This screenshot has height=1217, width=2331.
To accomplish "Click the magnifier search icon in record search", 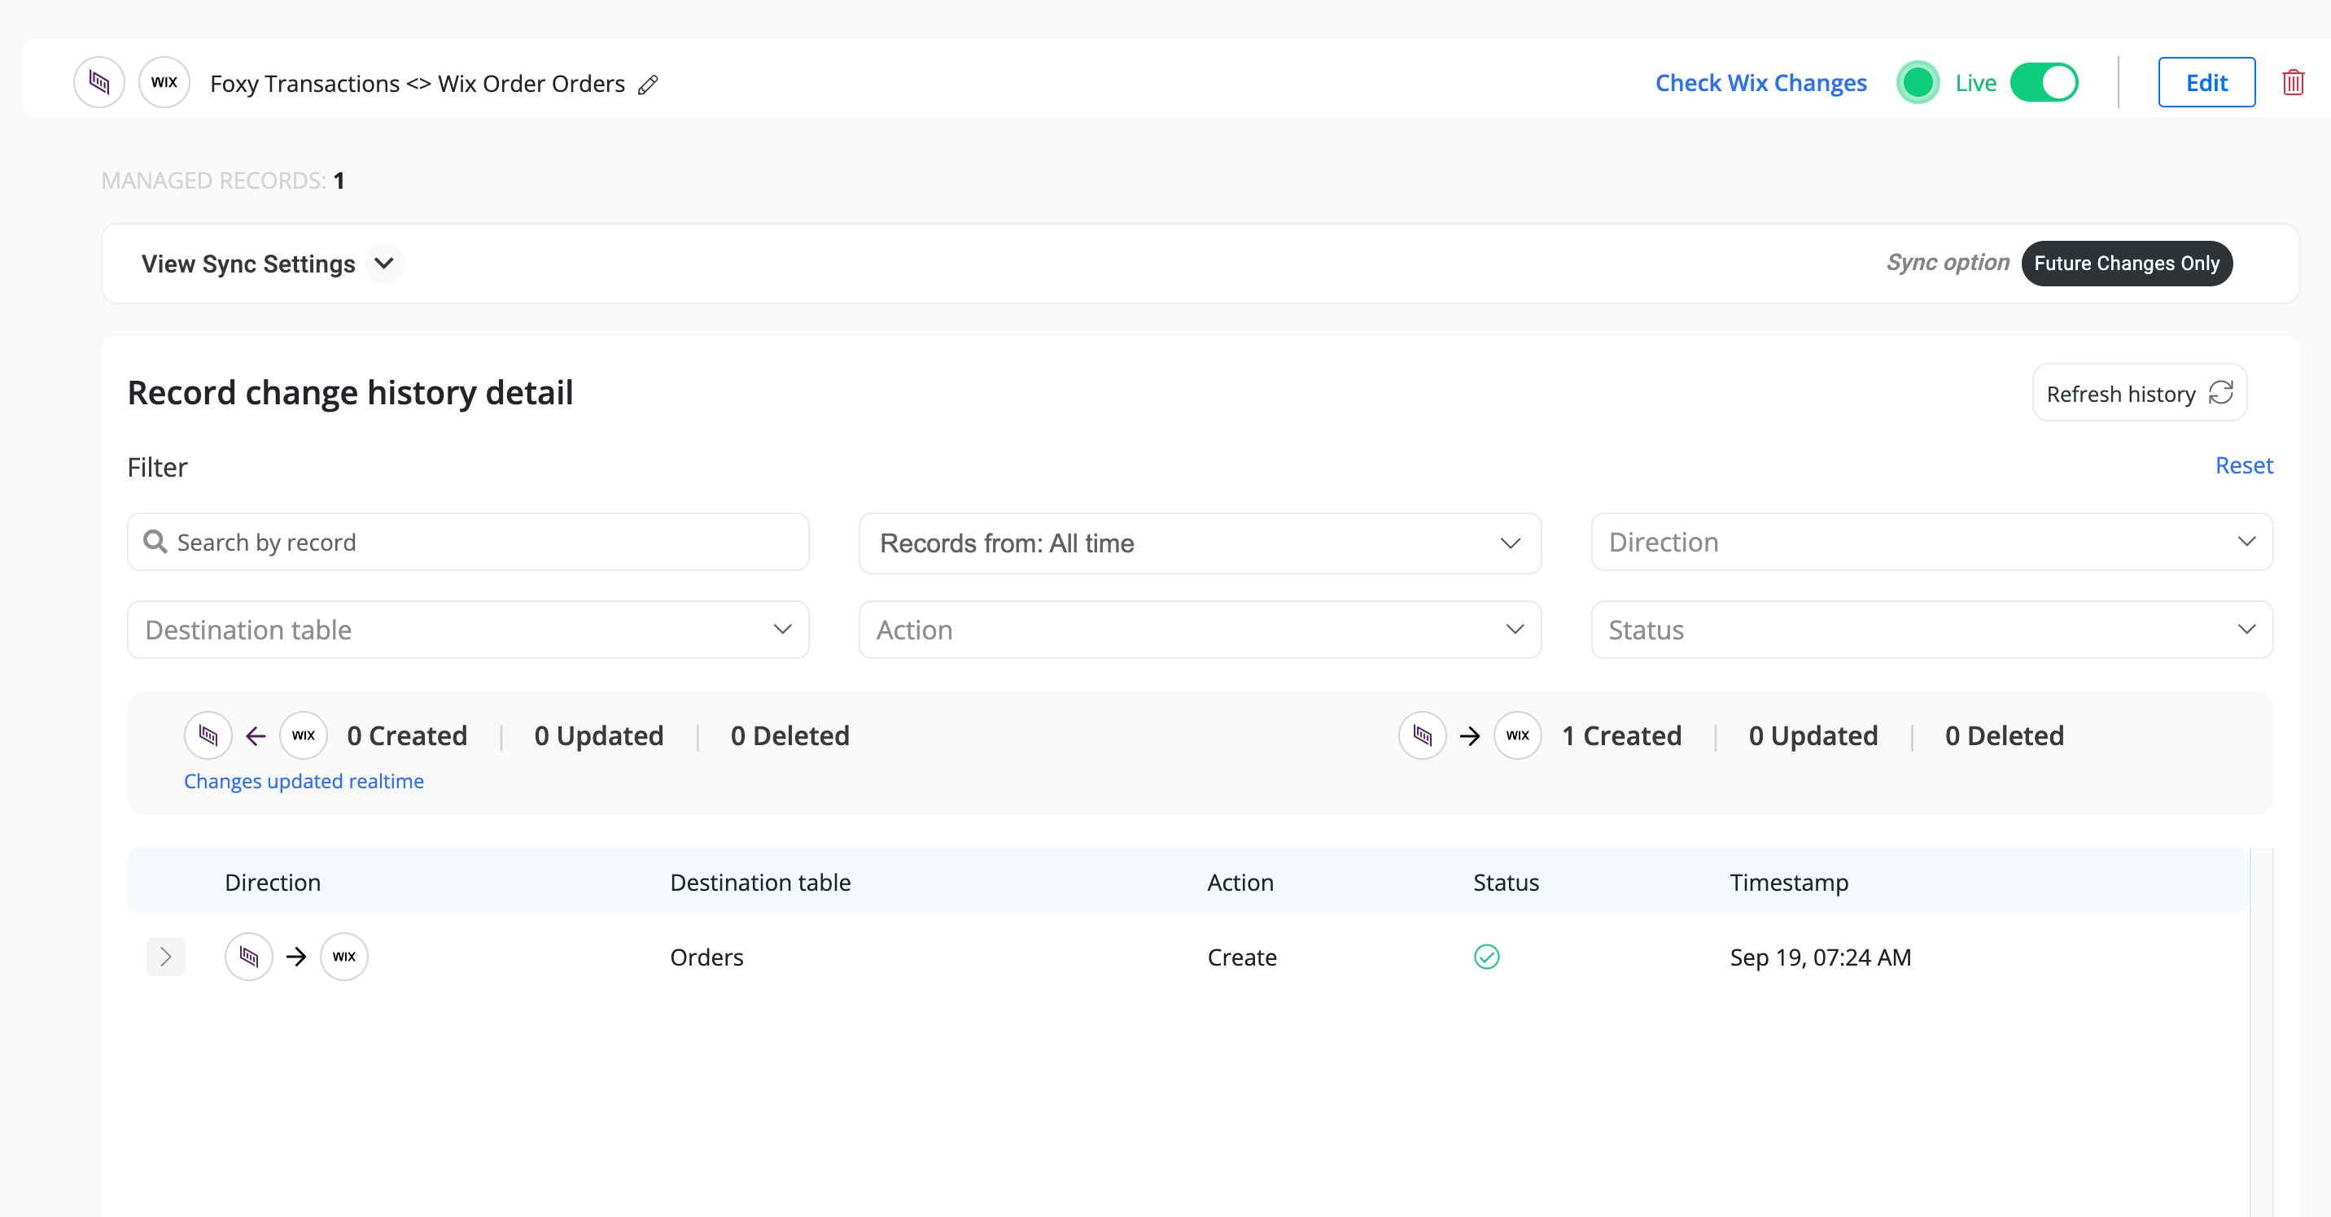I will [155, 542].
